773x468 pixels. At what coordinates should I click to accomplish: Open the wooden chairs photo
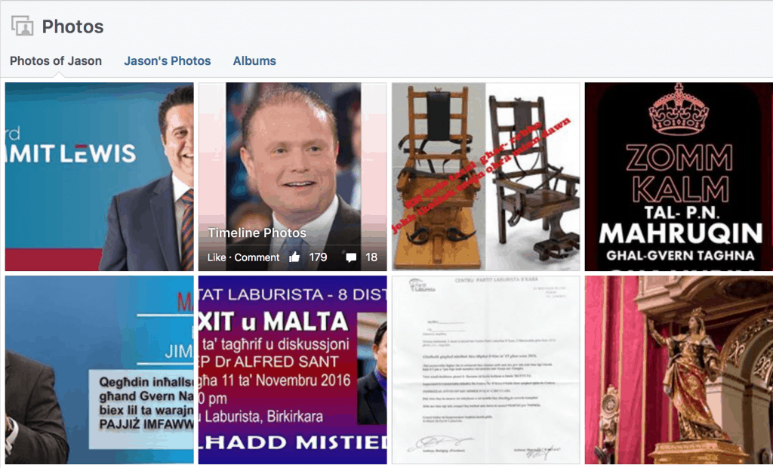pos(486,177)
